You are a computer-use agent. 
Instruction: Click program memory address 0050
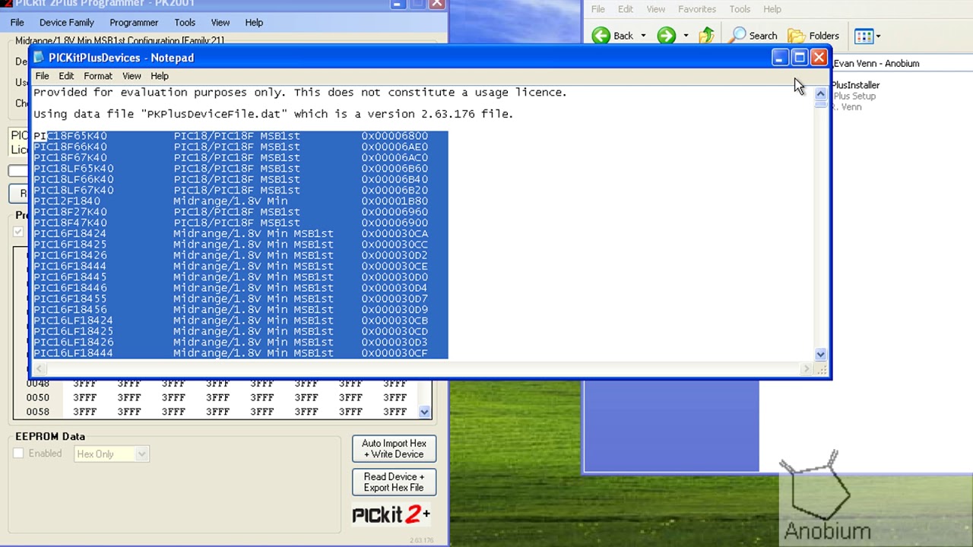(38, 397)
